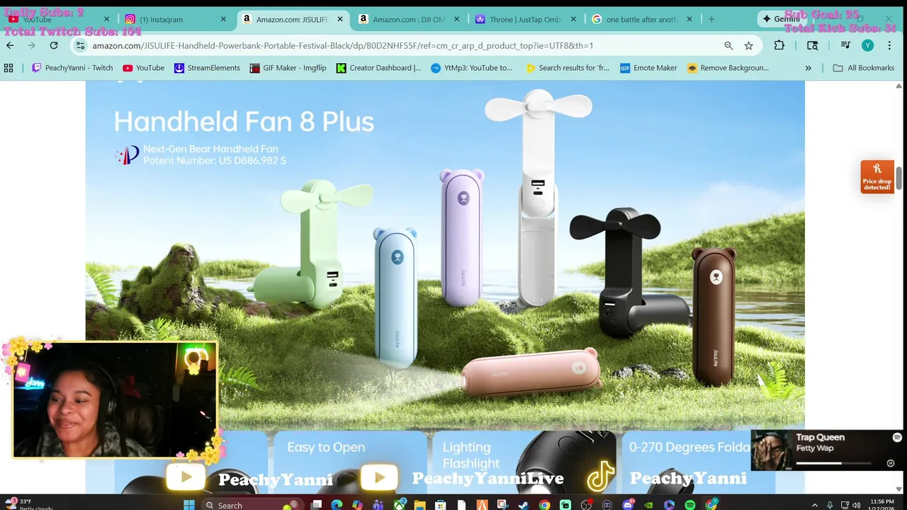This screenshot has height=510, width=907.
Task: Open the Gemini button
Action: tap(781, 19)
